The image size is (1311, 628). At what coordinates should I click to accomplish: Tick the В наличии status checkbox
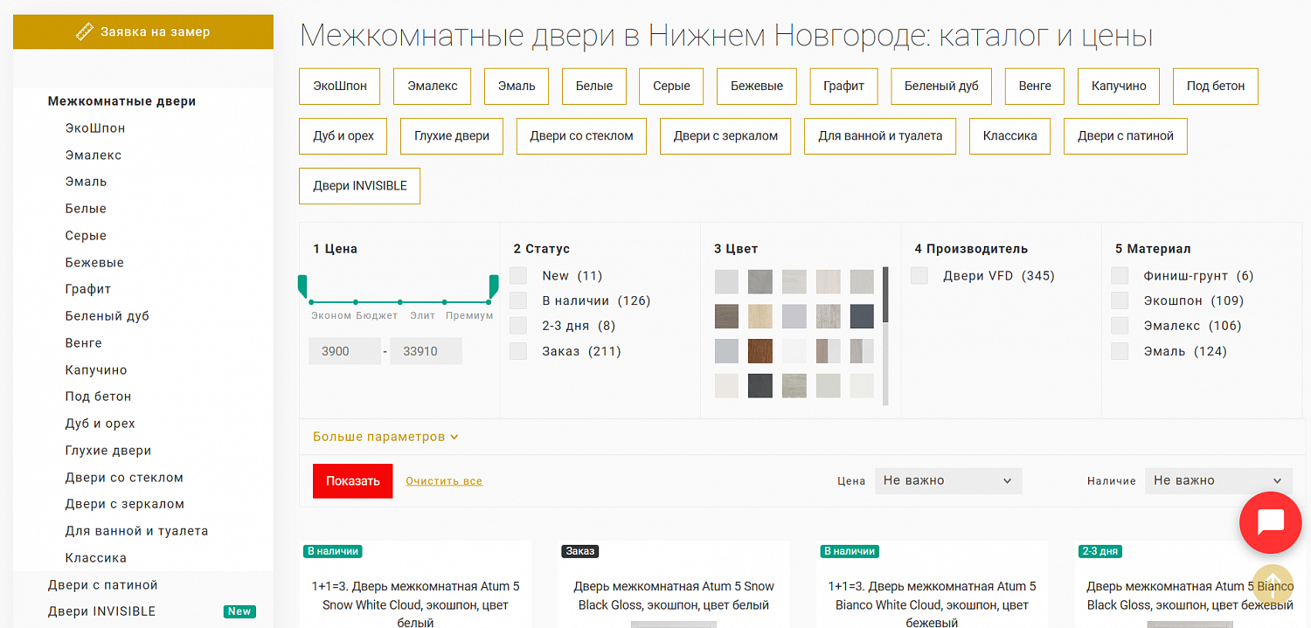click(518, 300)
